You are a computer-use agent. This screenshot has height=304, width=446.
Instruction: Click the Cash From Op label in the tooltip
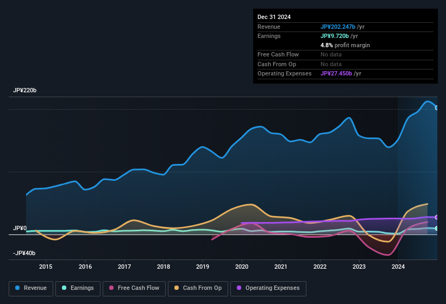pos(277,64)
